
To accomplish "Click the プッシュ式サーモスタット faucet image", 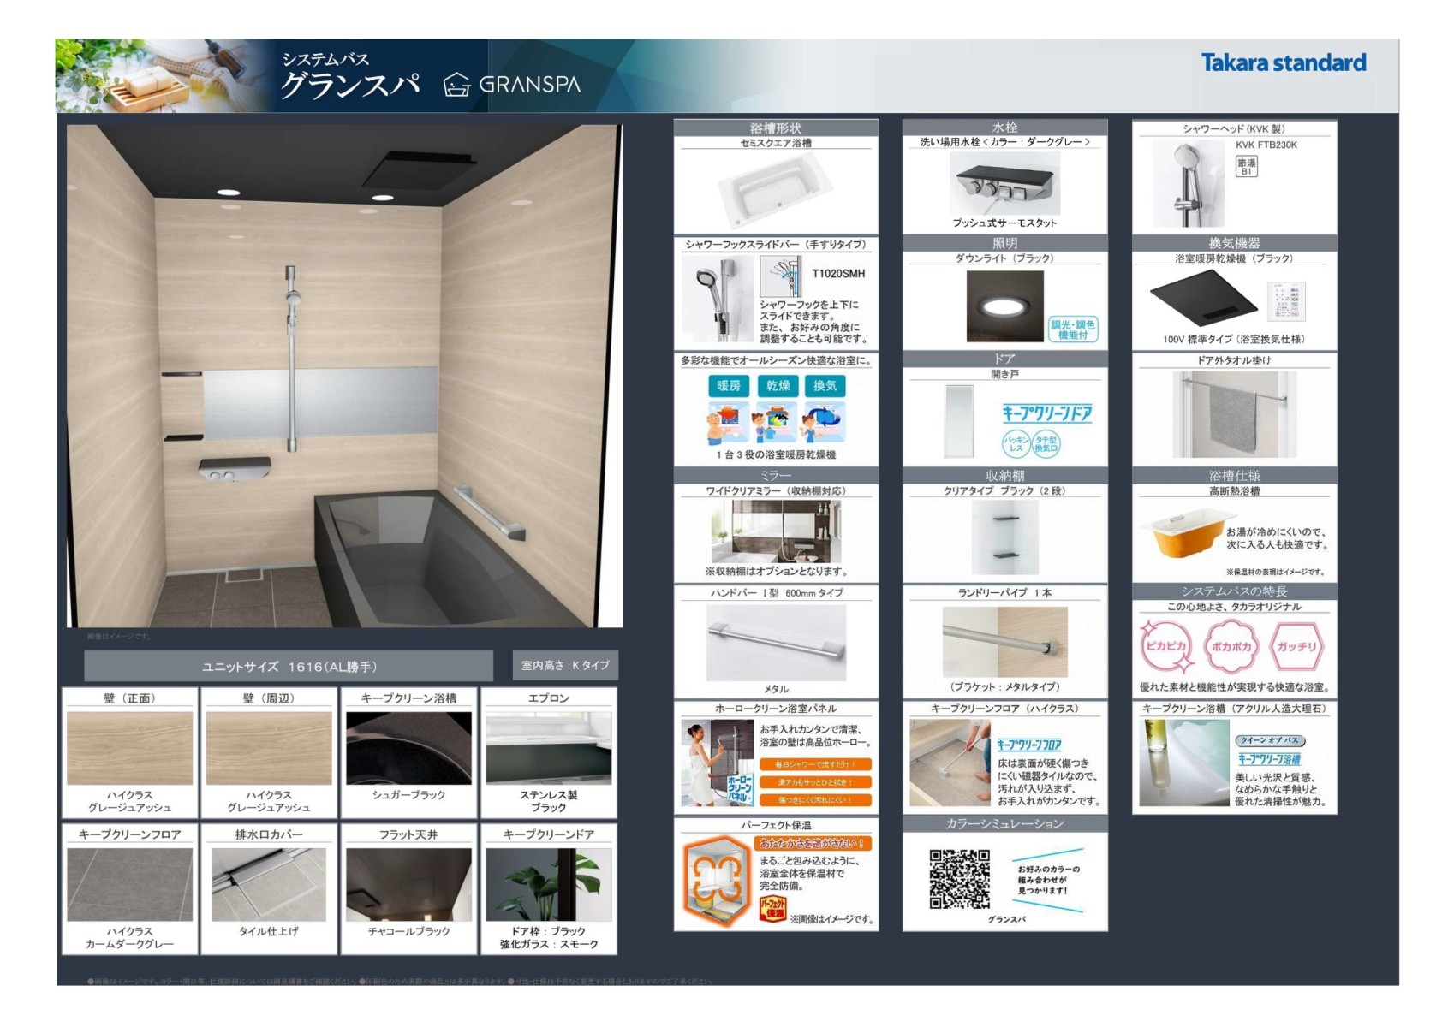I will coord(1004,184).
